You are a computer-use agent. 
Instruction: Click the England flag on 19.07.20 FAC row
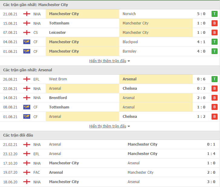tap(27, 172)
